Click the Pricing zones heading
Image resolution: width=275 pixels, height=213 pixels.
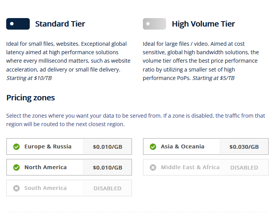pyautogui.click(x=31, y=98)
